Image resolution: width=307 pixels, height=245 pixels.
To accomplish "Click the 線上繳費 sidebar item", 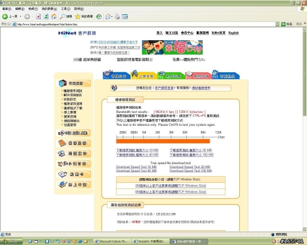I will (70, 112).
